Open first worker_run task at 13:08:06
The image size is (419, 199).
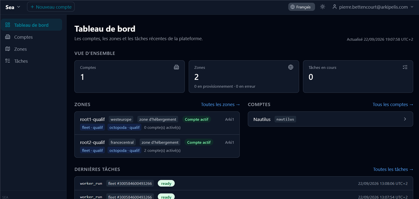point(244,183)
